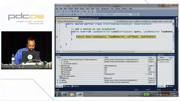The image size is (180, 101).
Task: Click the breakpoint marker in the editor margin
Action: [x=57, y=37]
